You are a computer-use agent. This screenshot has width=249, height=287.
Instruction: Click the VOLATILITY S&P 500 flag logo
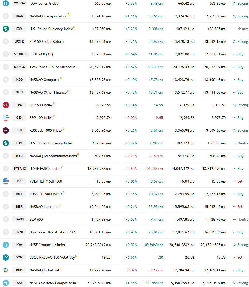(x=6, y=181)
